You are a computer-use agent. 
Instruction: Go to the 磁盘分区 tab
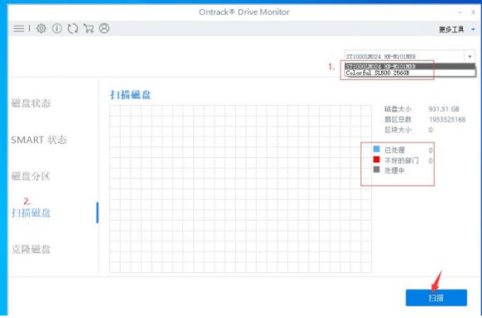click(31, 176)
